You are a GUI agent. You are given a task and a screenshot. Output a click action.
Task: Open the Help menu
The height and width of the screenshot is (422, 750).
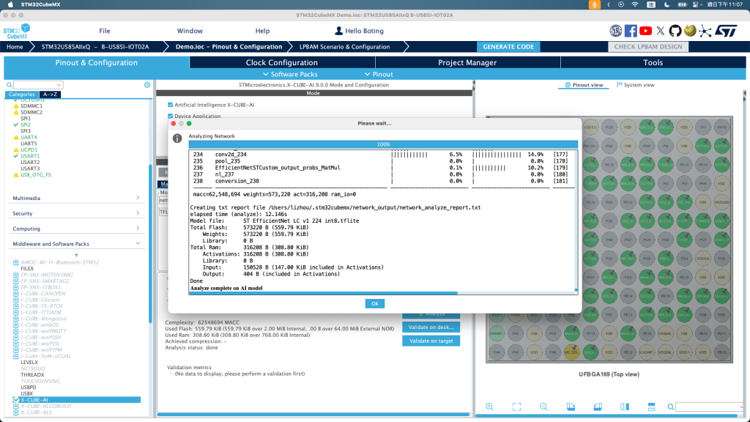[262, 31]
